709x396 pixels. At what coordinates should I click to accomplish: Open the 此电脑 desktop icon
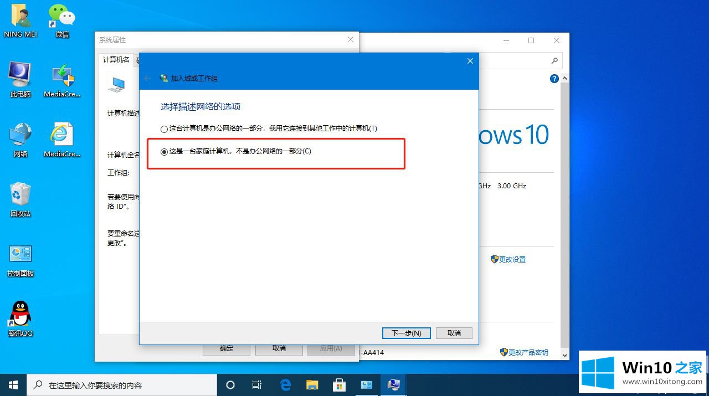(20, 78)
